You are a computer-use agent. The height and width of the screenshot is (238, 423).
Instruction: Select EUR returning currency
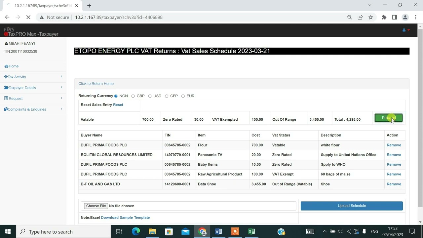point(183,96)
